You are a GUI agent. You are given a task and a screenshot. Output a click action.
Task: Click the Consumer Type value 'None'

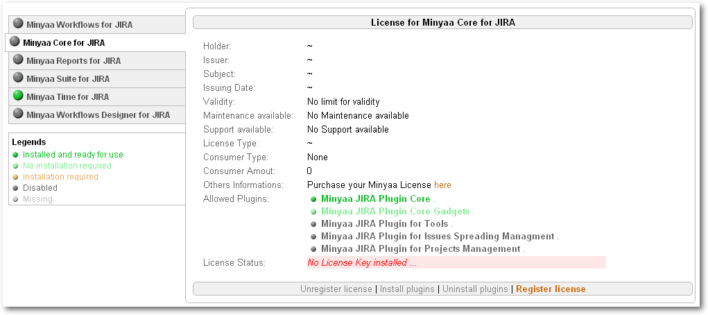[318, 157]
